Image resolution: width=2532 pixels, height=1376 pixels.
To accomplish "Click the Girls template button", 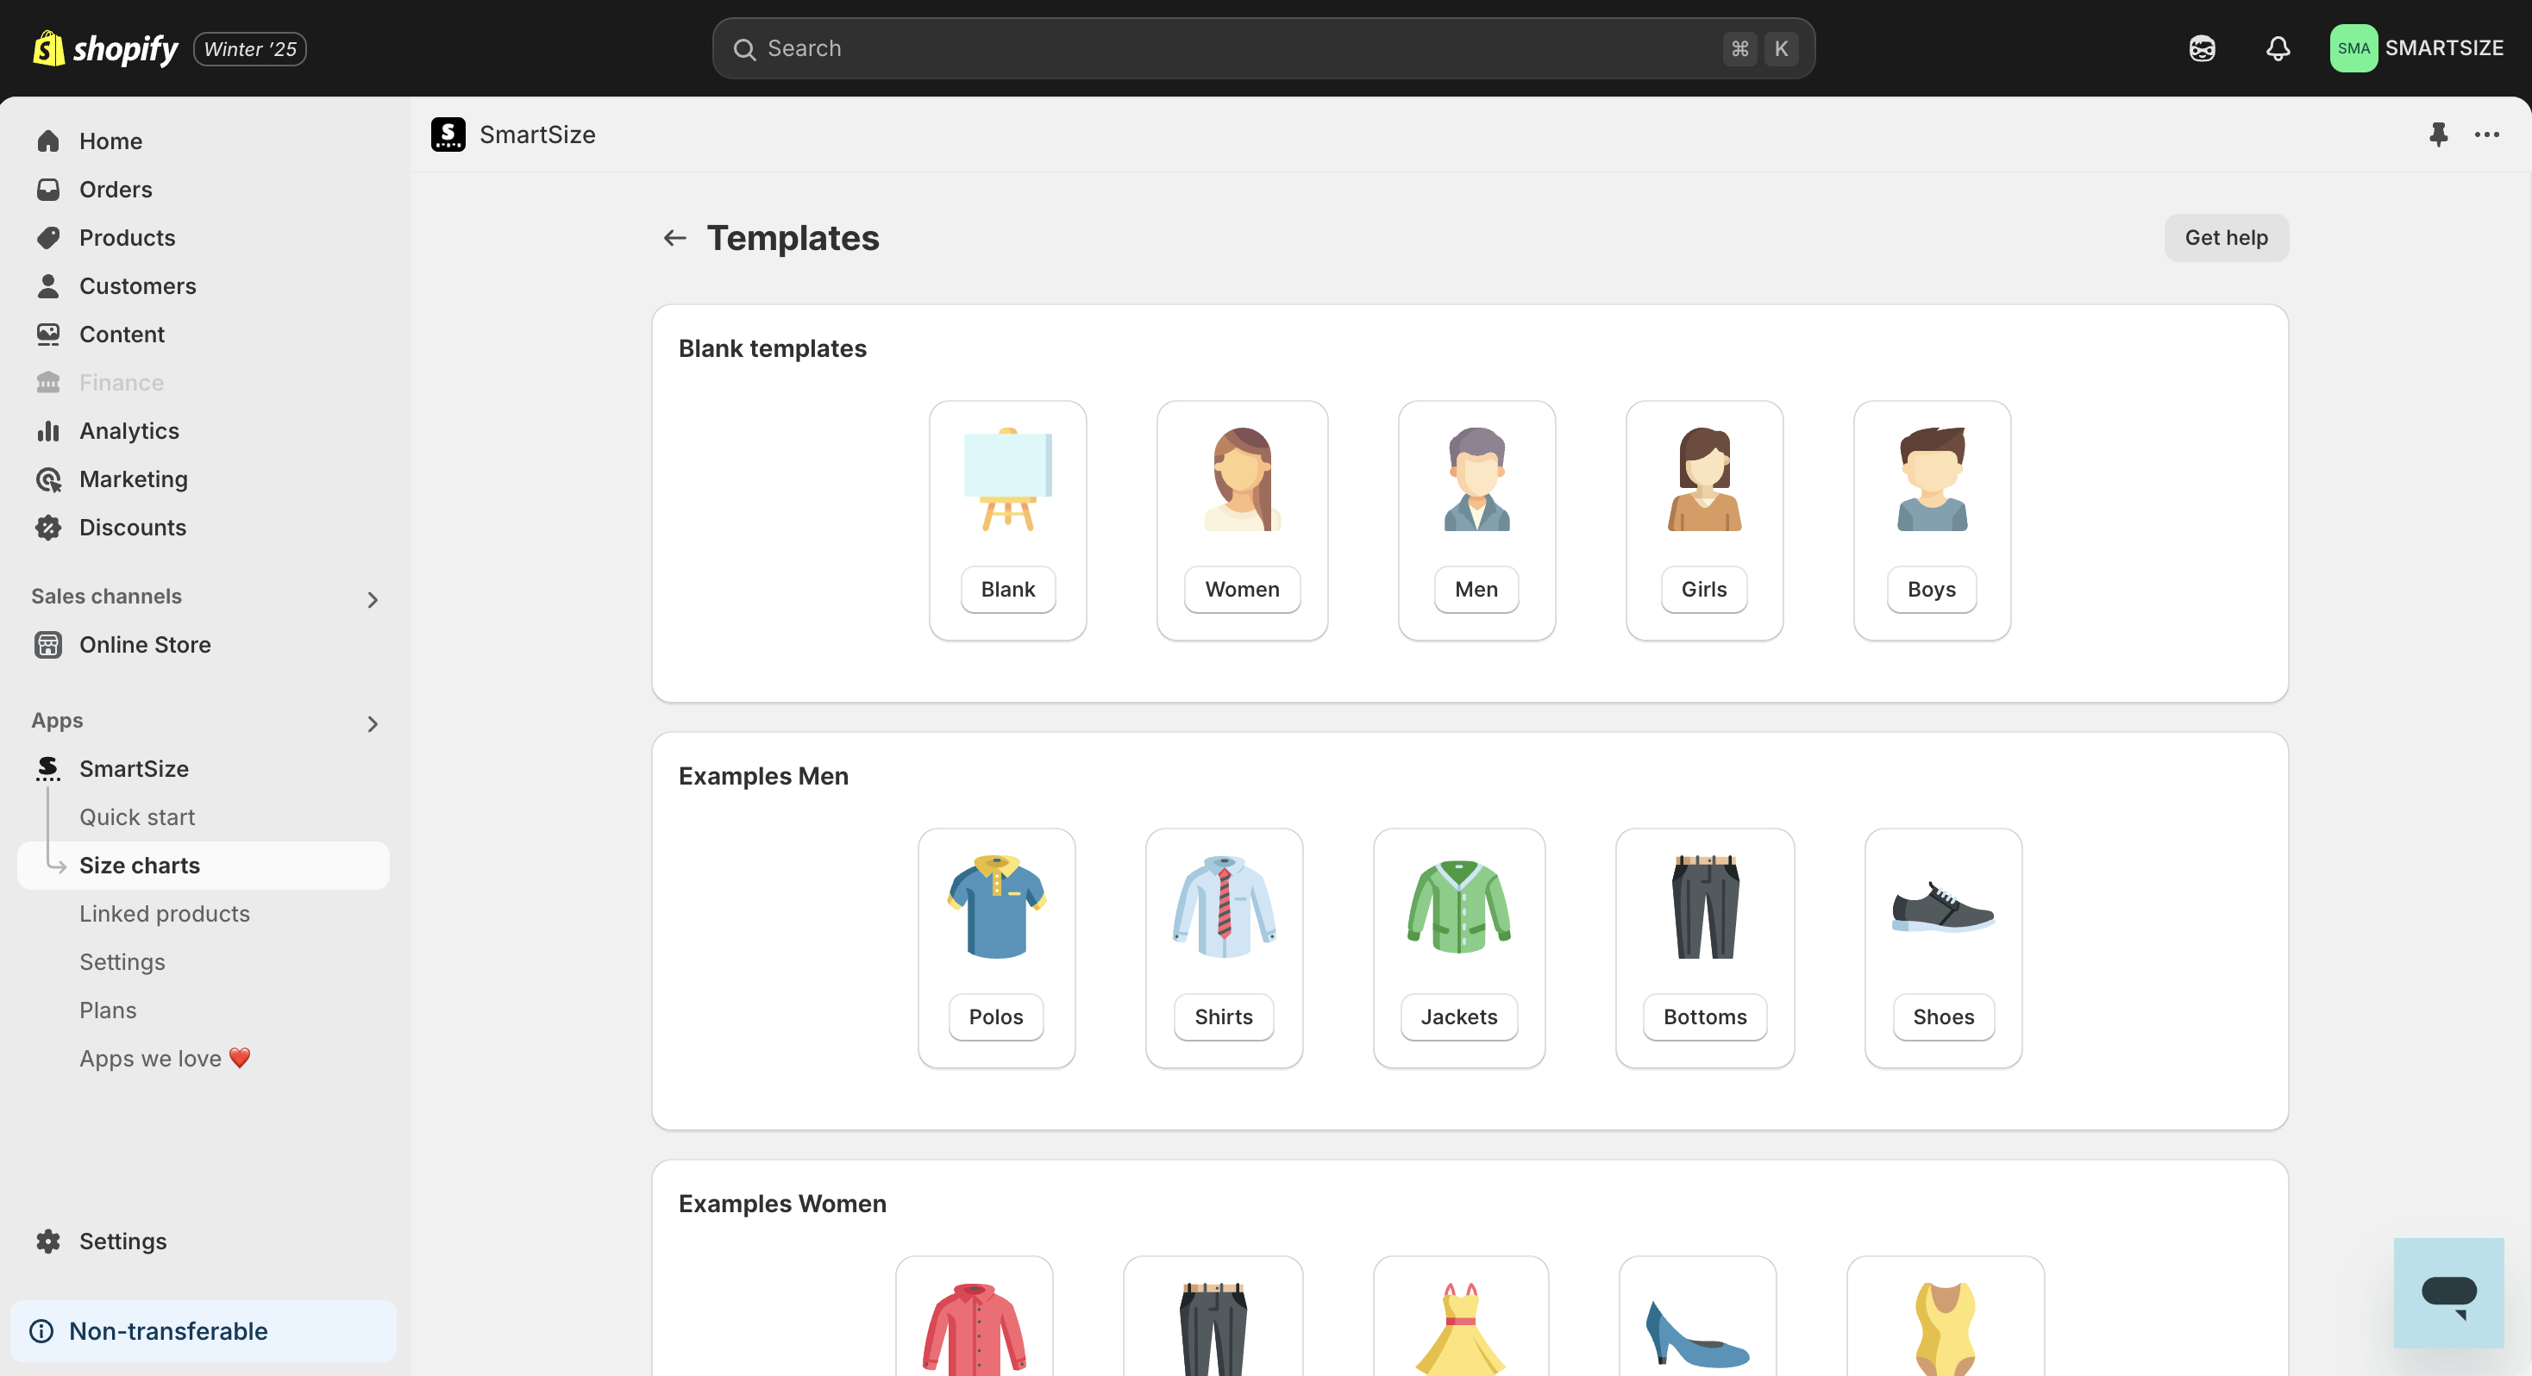I will (1703, 590).
